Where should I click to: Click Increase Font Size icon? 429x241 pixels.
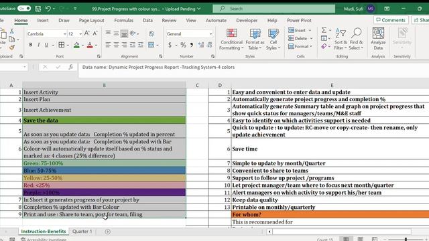[86, 33]
